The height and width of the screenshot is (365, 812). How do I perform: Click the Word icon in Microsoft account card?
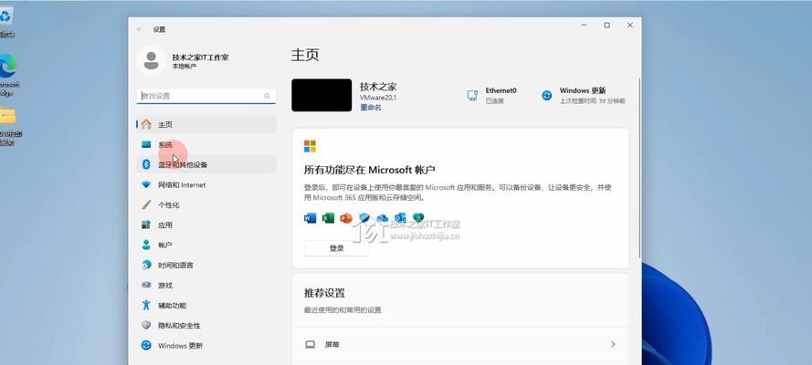click(x=311, y=218)
